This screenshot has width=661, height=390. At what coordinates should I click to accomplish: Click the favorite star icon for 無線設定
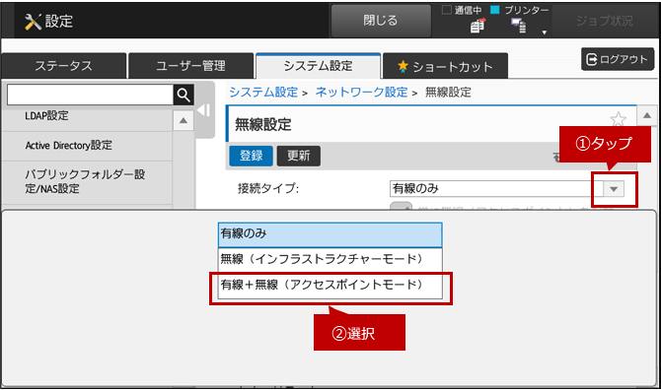pos(618,119)
